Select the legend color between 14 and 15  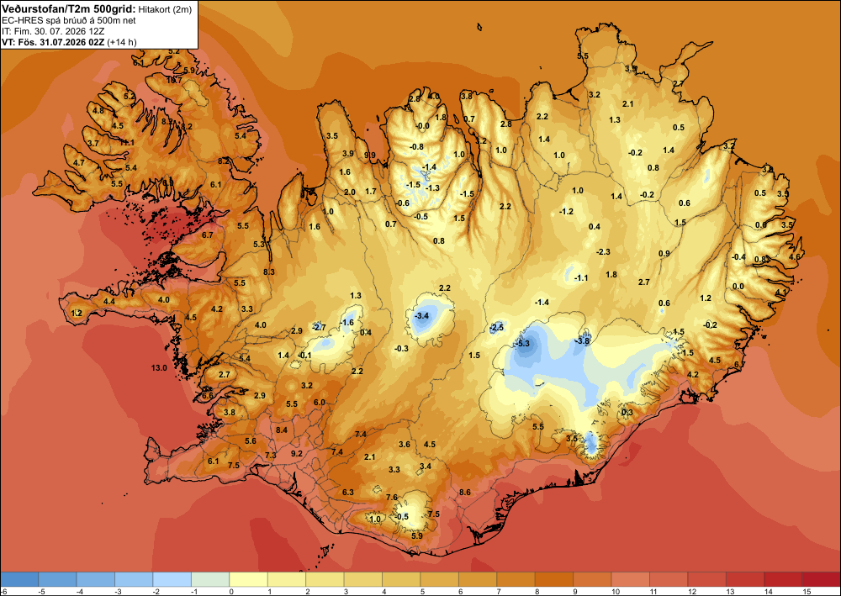[x=783, y=579]
